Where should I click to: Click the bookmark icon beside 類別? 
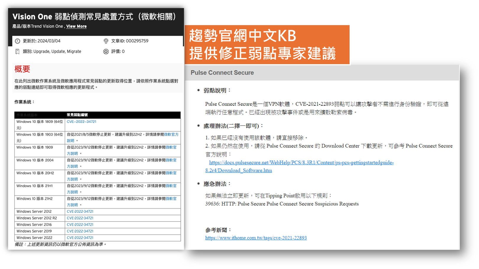coord(17,52)
